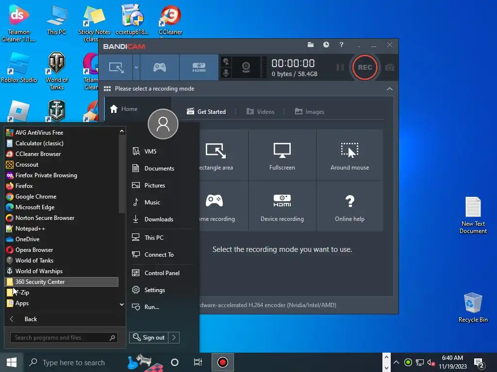Click user account picture in Start menu

(163, 124)
